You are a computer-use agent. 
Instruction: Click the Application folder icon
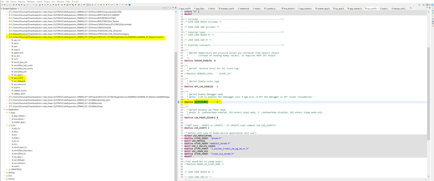[7, 110]
